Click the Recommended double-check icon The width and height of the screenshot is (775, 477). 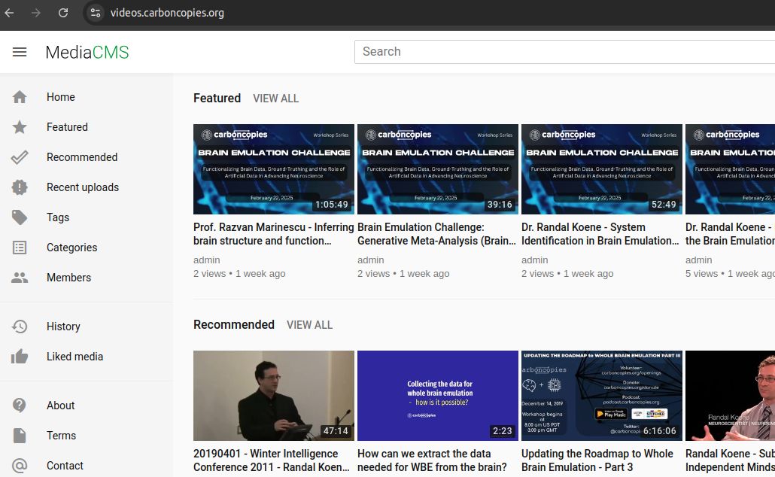point(20,157)
